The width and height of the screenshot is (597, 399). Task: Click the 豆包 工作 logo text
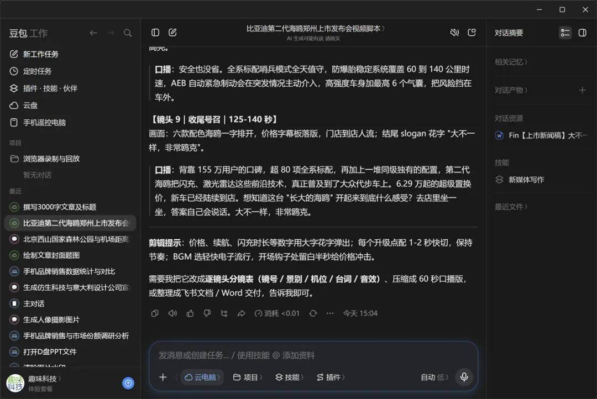click(x=28, y=34)
